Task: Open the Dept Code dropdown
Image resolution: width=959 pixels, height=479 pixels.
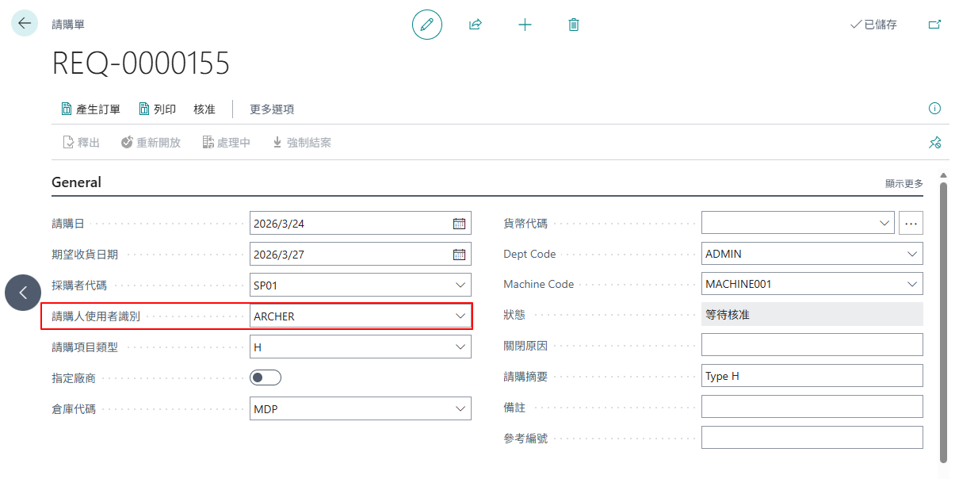Action: (912, 254)
